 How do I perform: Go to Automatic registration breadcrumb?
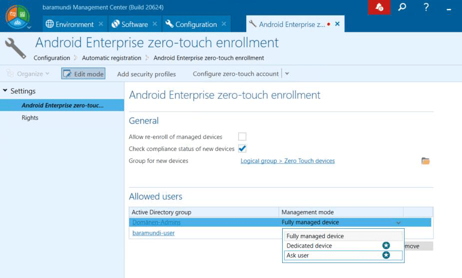click(x=112, y=58)
